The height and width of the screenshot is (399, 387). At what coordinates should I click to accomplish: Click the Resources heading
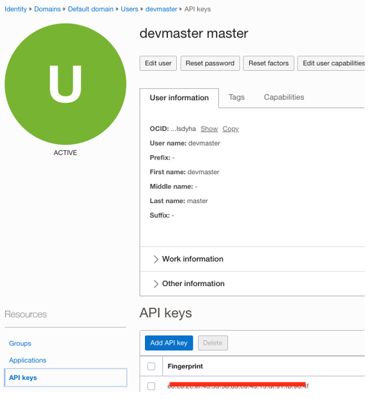(x=26, y=315)
